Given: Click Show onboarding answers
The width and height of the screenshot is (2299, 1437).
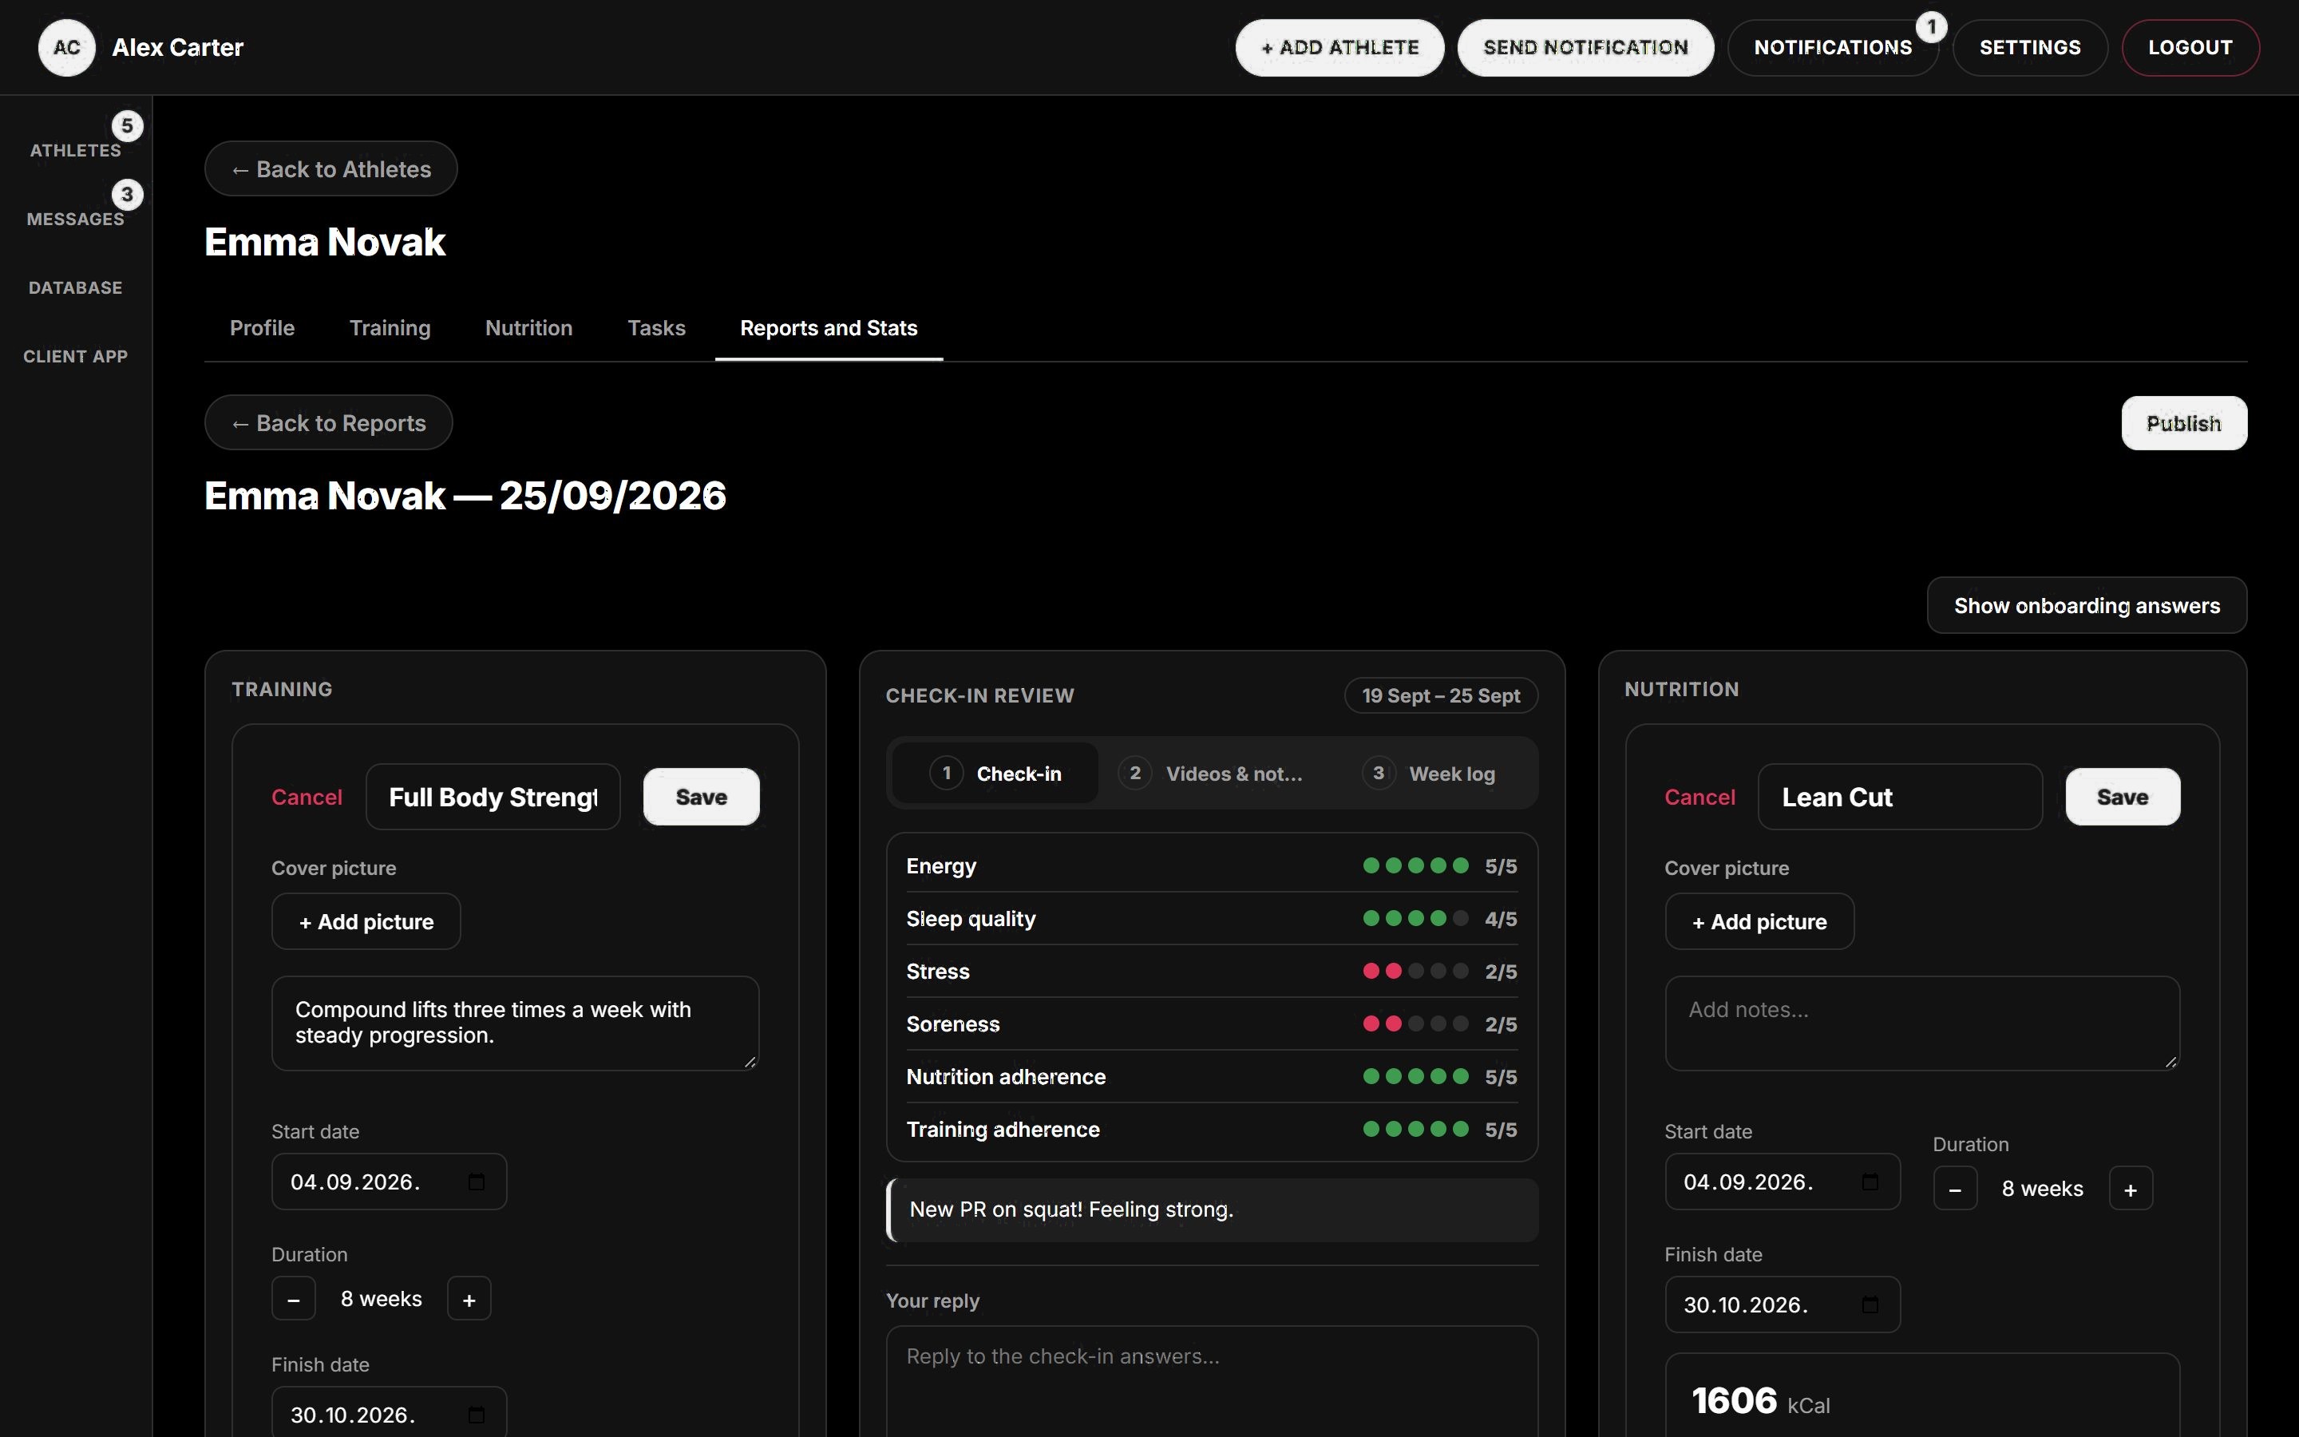Looking at the screenshot, I should (2086, 605).
